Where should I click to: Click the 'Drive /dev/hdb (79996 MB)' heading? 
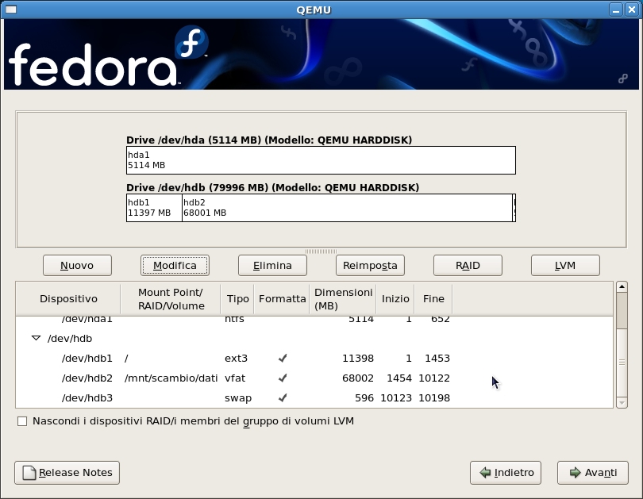(x=273, y=188)
